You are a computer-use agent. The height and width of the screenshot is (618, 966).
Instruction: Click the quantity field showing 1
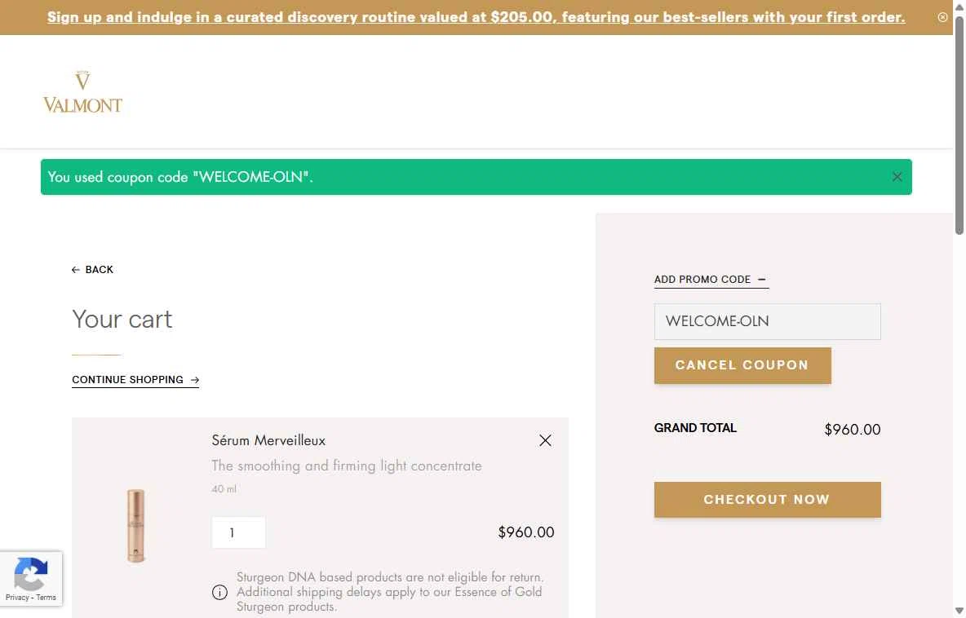[238, 532]
